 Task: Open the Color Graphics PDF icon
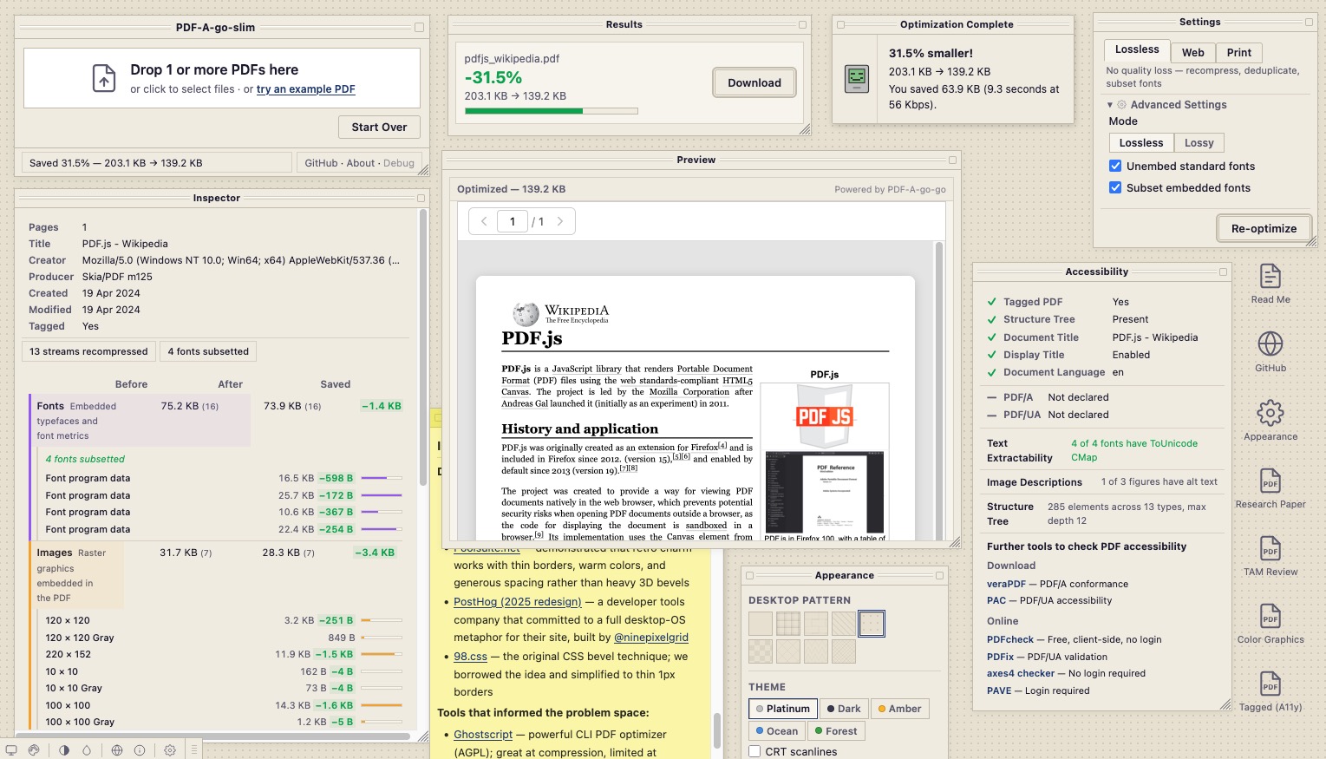[x=1270, y=623]
